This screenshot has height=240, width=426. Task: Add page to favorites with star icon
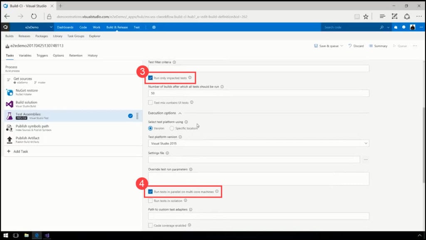coord(366,17)
